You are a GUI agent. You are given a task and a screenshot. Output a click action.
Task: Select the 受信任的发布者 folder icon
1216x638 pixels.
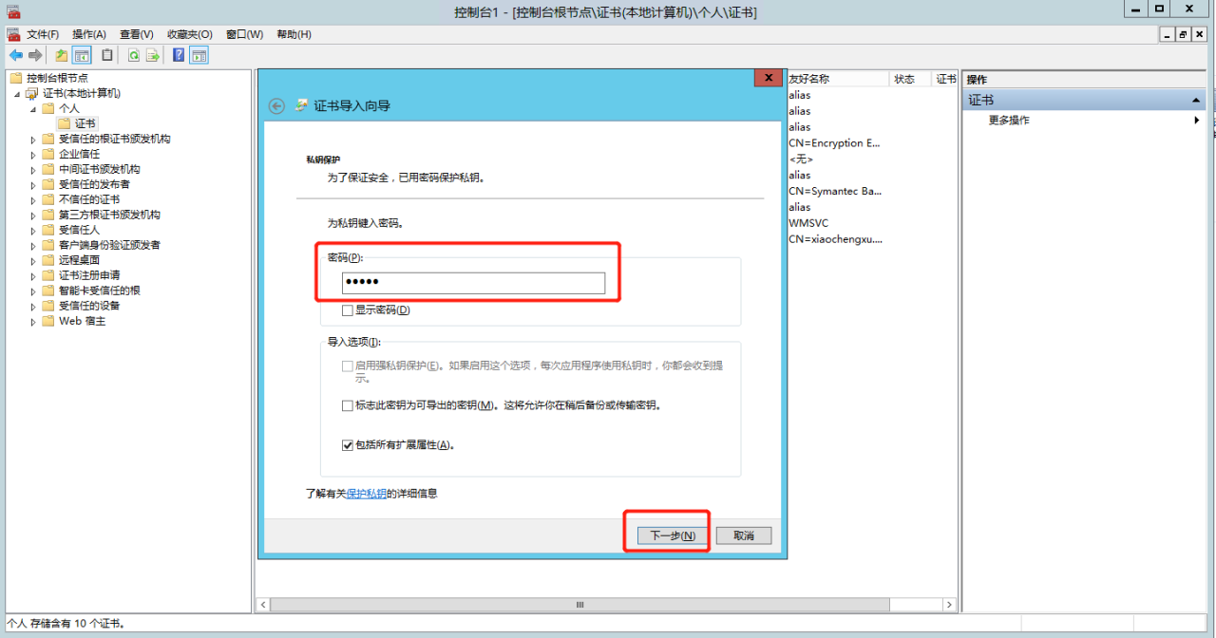tap(48, 184)
